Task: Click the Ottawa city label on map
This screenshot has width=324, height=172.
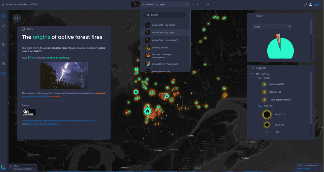Action: pos(159,150)
